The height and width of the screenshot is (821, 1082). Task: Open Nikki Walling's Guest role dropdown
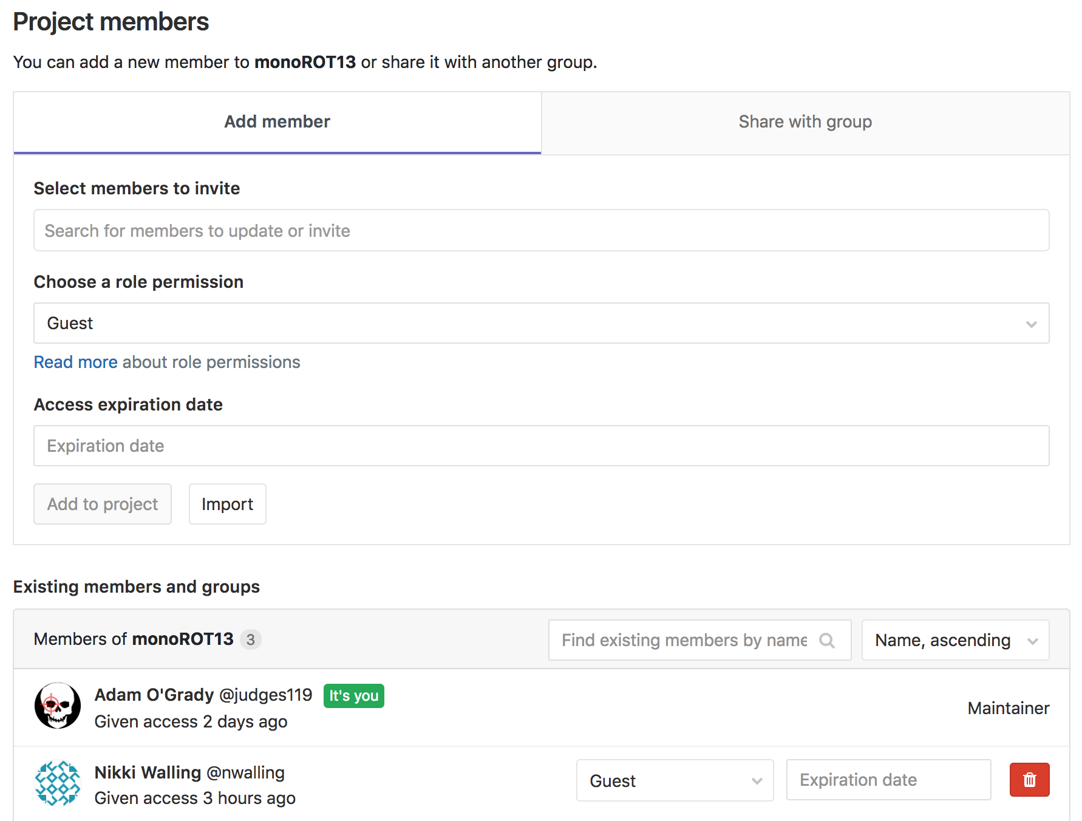[x=675, y=780]
